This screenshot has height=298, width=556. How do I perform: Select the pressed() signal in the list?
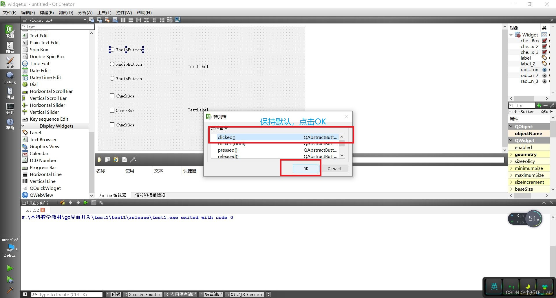[227, 150]
